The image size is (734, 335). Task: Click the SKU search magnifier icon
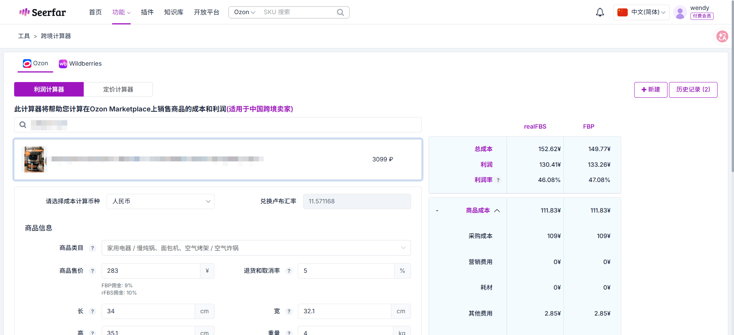pyautogui.click(x=340, y=12)
